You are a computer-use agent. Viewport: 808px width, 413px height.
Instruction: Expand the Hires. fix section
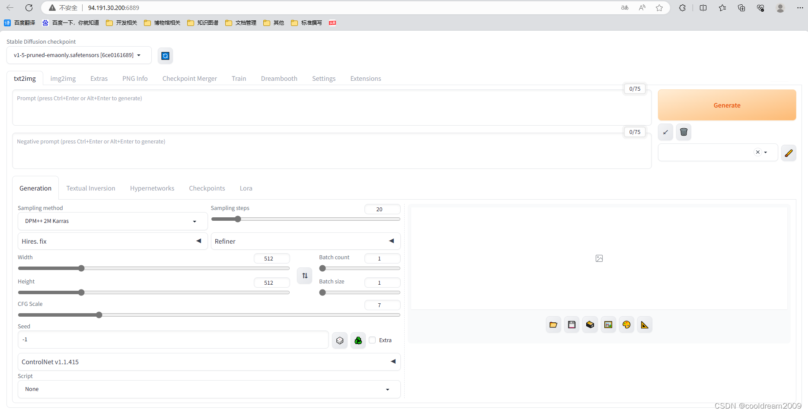[x=112, y=241]
